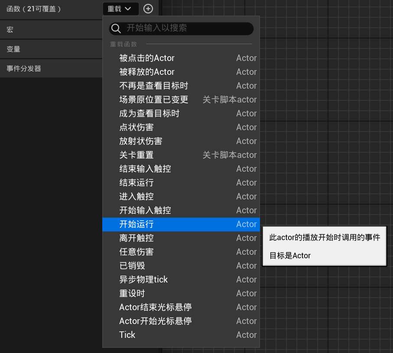Choose 被点击的Actor from override list

point(147,58)
